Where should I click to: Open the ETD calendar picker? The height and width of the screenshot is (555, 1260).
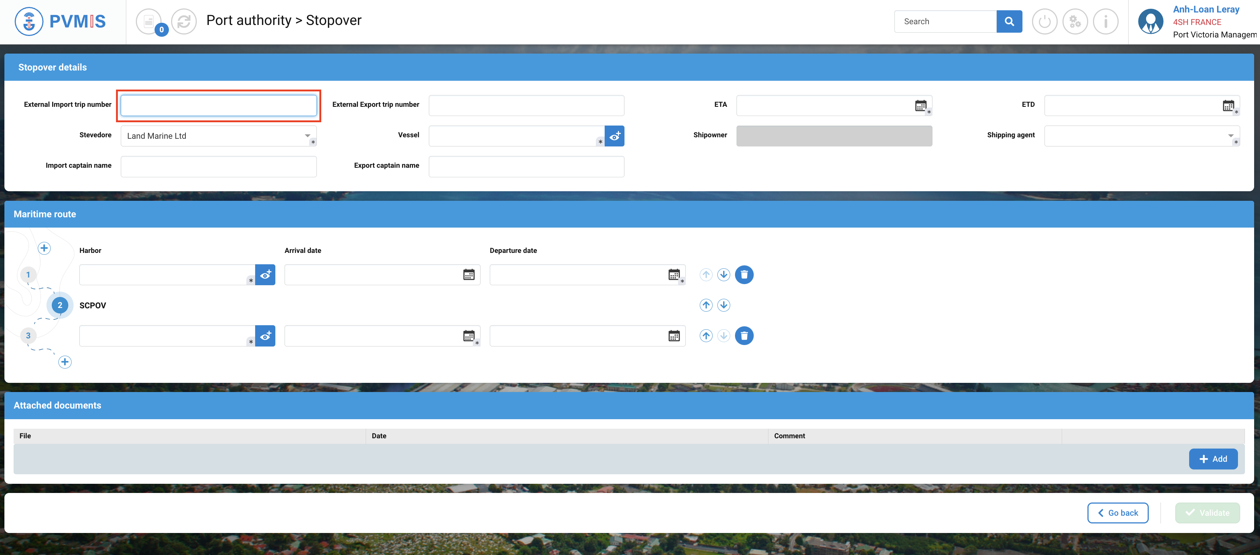pos(1228,106)
